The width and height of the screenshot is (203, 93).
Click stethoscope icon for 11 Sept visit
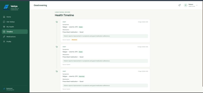57,71
